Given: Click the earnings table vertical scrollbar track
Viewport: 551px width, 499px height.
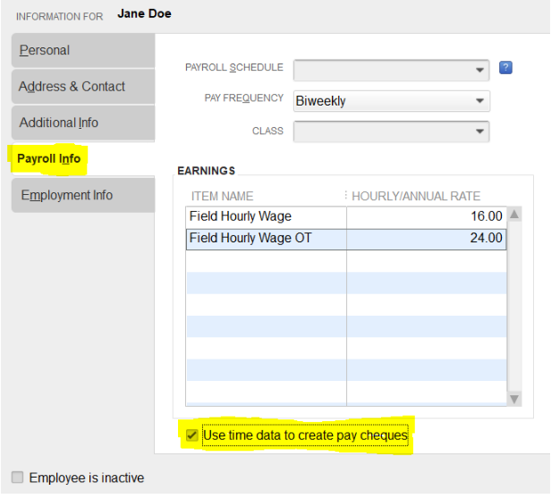Looking at the screenshot, I should coord(514,307).
